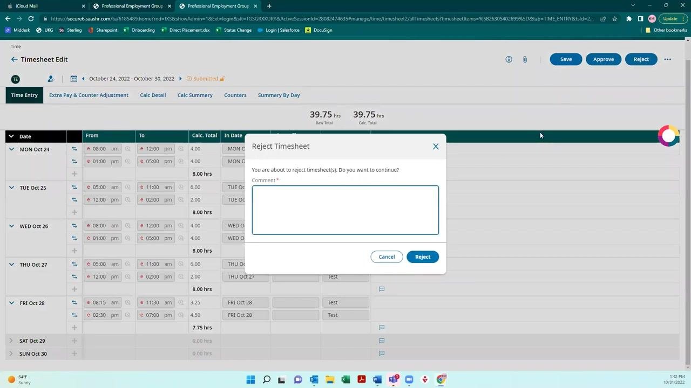Open the note icon on FRI 7.75 hrs row

coord(382,327)
